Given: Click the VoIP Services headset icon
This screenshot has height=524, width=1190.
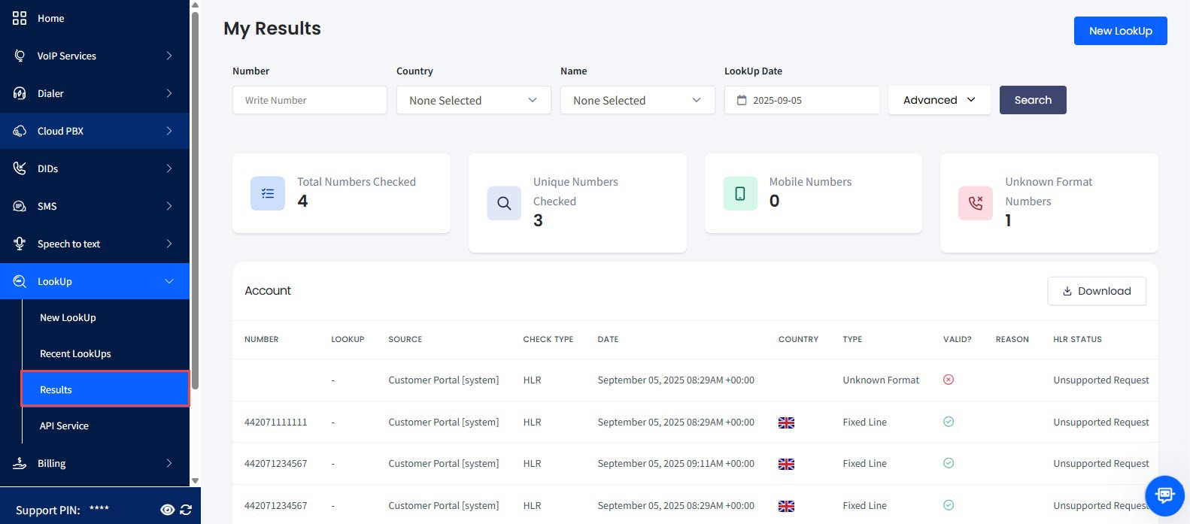Looking at the screenshot, I should (x=20, y=56).
